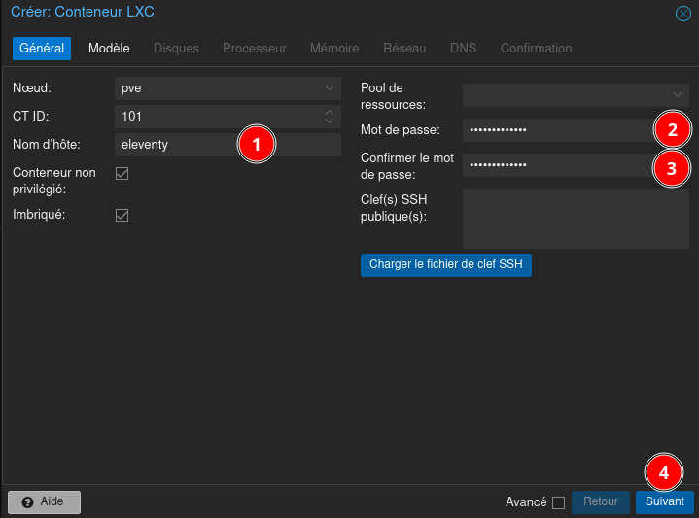This screenshot has width=699, height=518.
Task: Switch to the Modèle tab
Action: click(109, 48)
